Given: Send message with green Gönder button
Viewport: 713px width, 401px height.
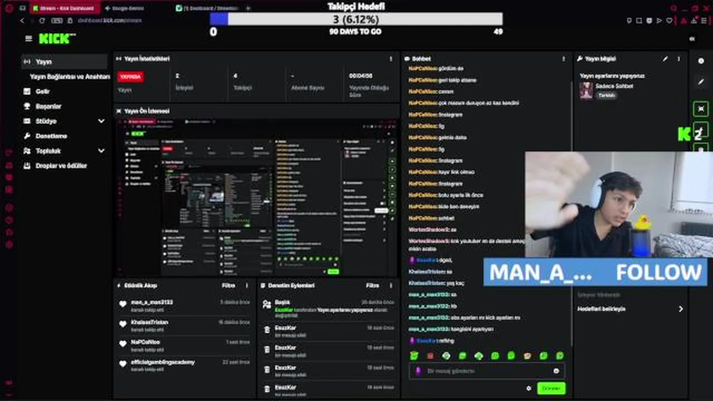Looking at the screenshot, I should [x=551, y=388].
